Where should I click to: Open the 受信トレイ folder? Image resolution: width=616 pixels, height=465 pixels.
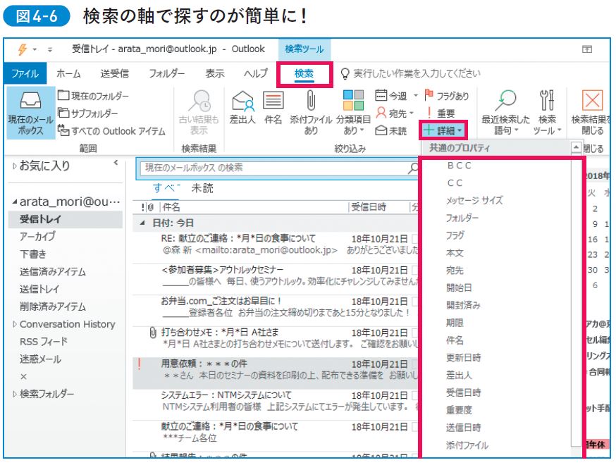coord(66,219)
